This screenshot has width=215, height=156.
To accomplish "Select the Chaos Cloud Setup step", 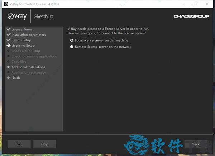I will pos(26,51).
